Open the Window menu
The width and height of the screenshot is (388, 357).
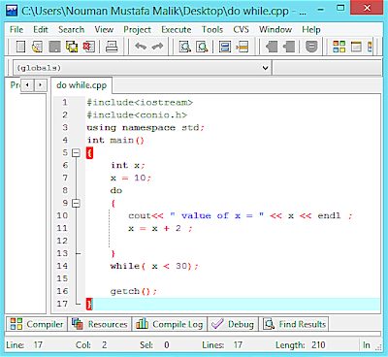coord(275,29)
